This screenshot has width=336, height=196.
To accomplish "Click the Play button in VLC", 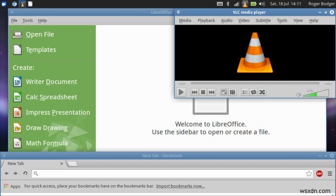I will [181, 92].
